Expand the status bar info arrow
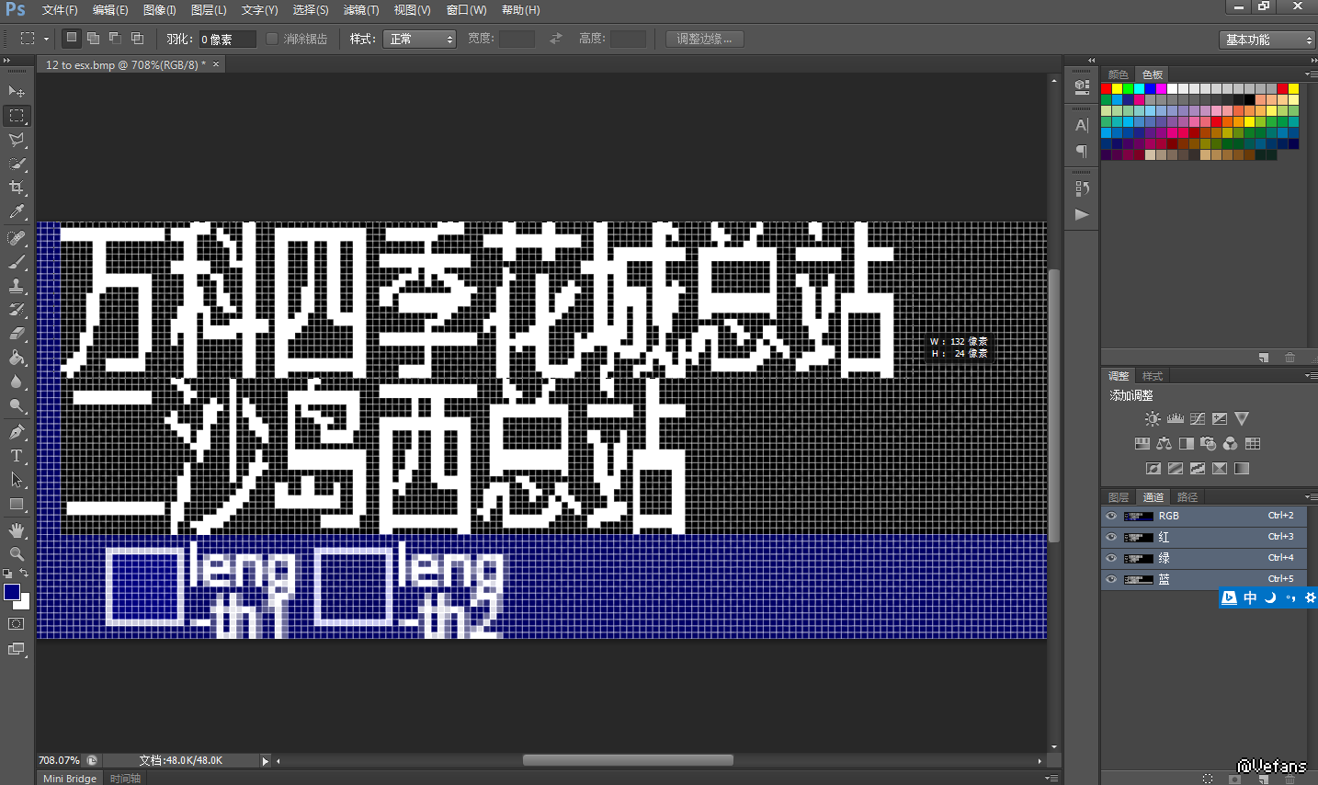The height and width of the screenshot is (785, 1318). 266,761
